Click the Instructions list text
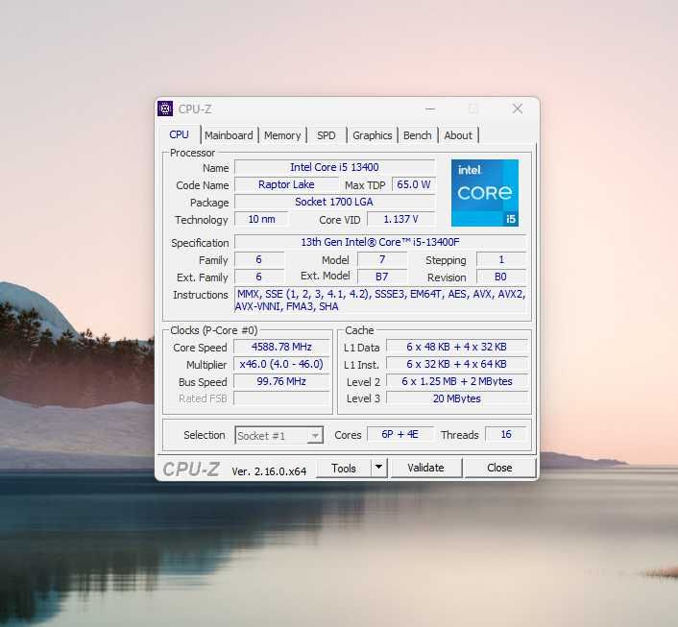Viewport: 678px width, 627px height. point(380,301)
